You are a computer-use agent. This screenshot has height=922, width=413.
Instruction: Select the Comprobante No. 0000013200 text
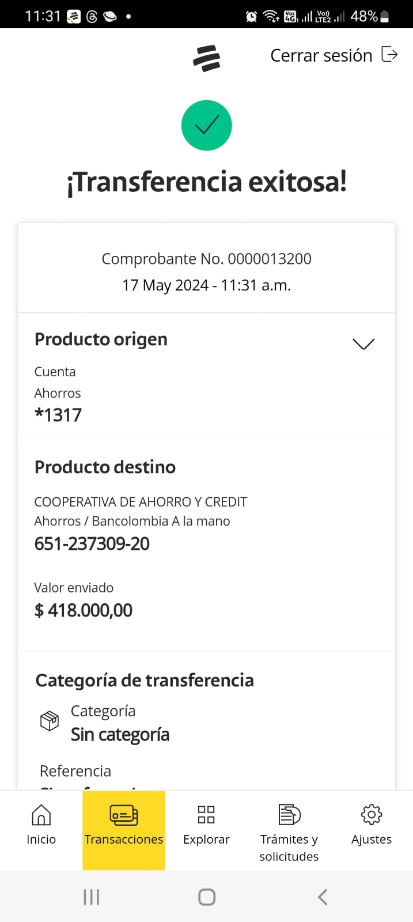pyautogui.click(x=206, y=259)
